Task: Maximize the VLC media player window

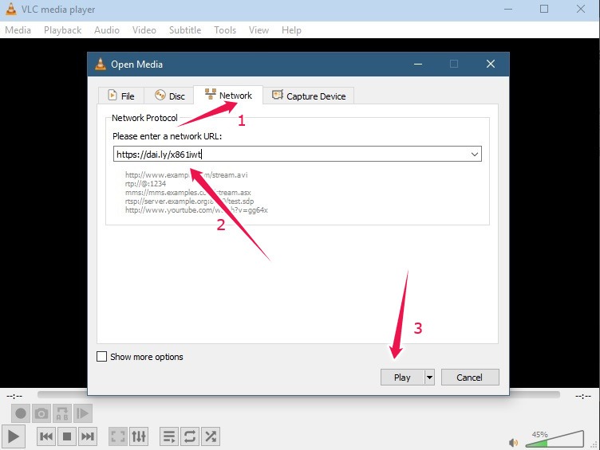Action: (x=544, y=9)
